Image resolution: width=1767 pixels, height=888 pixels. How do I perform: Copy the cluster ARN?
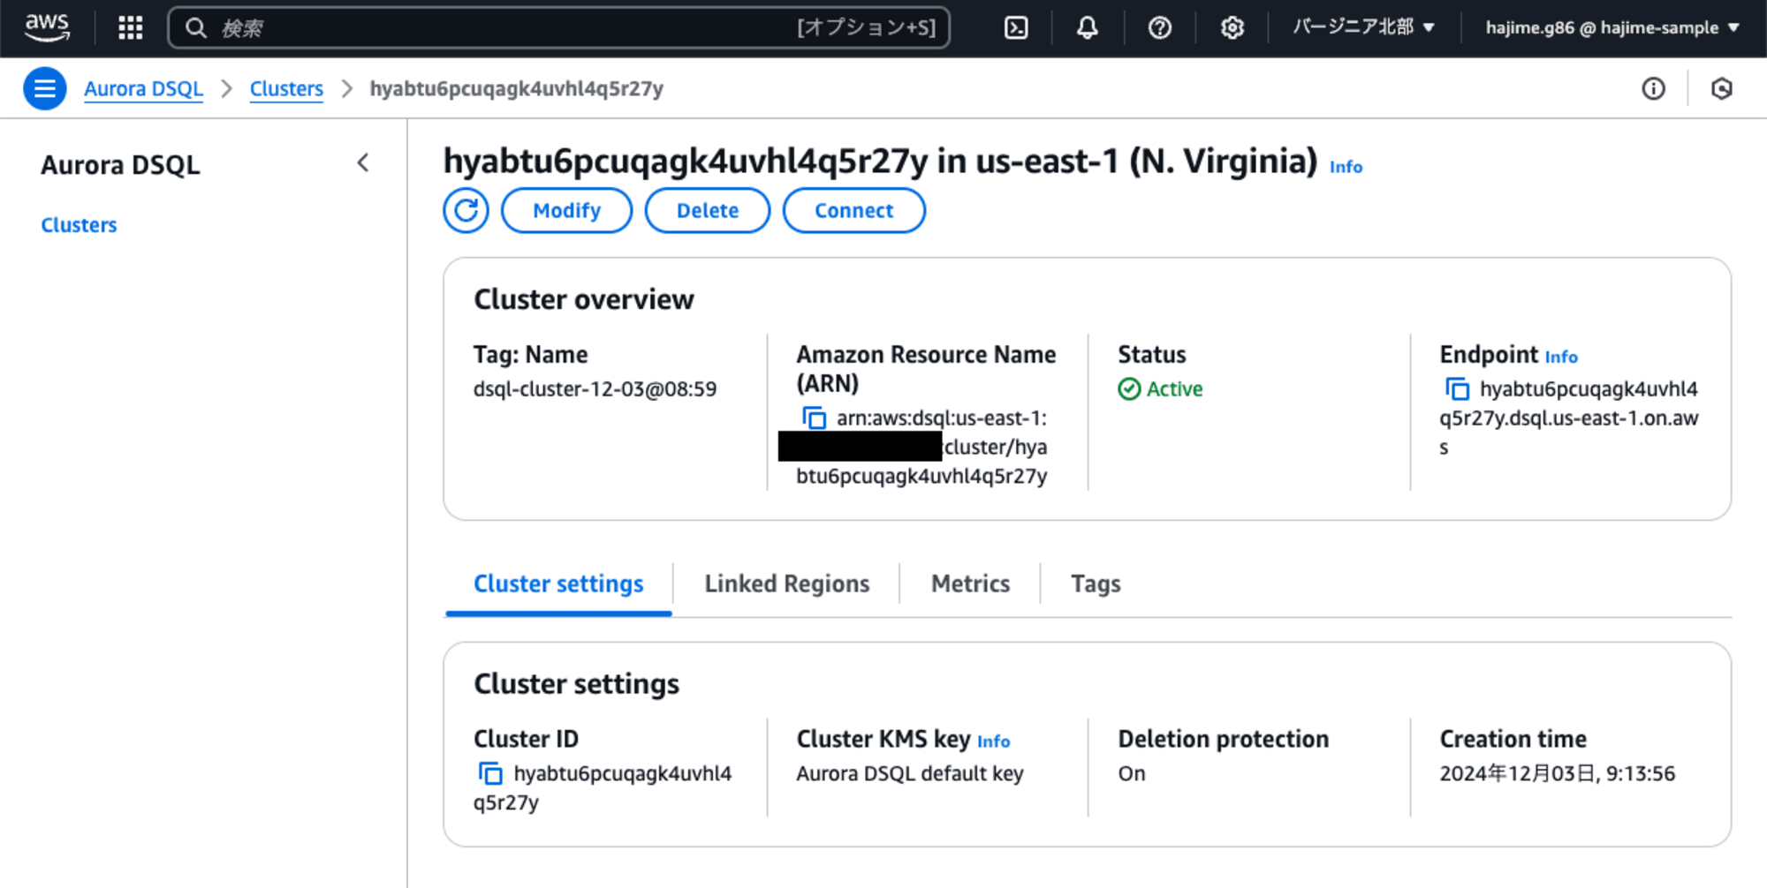click(814, 418)
